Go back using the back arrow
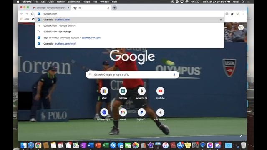 coord(22,14)
